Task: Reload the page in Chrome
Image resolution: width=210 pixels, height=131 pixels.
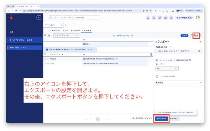Action: [16, 11]
